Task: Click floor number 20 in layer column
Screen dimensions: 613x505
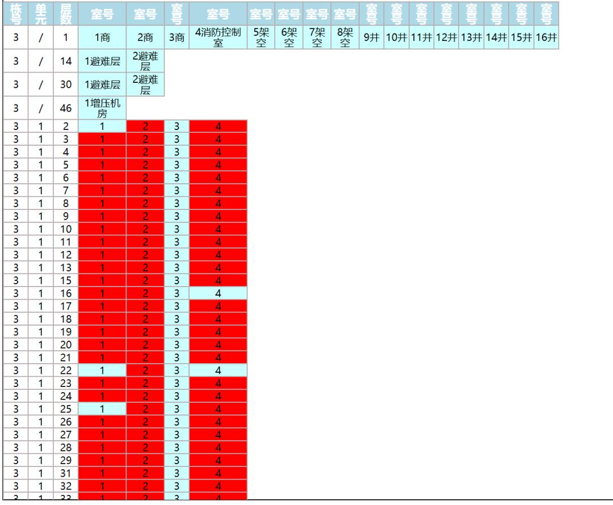Action: pos(66,345)
